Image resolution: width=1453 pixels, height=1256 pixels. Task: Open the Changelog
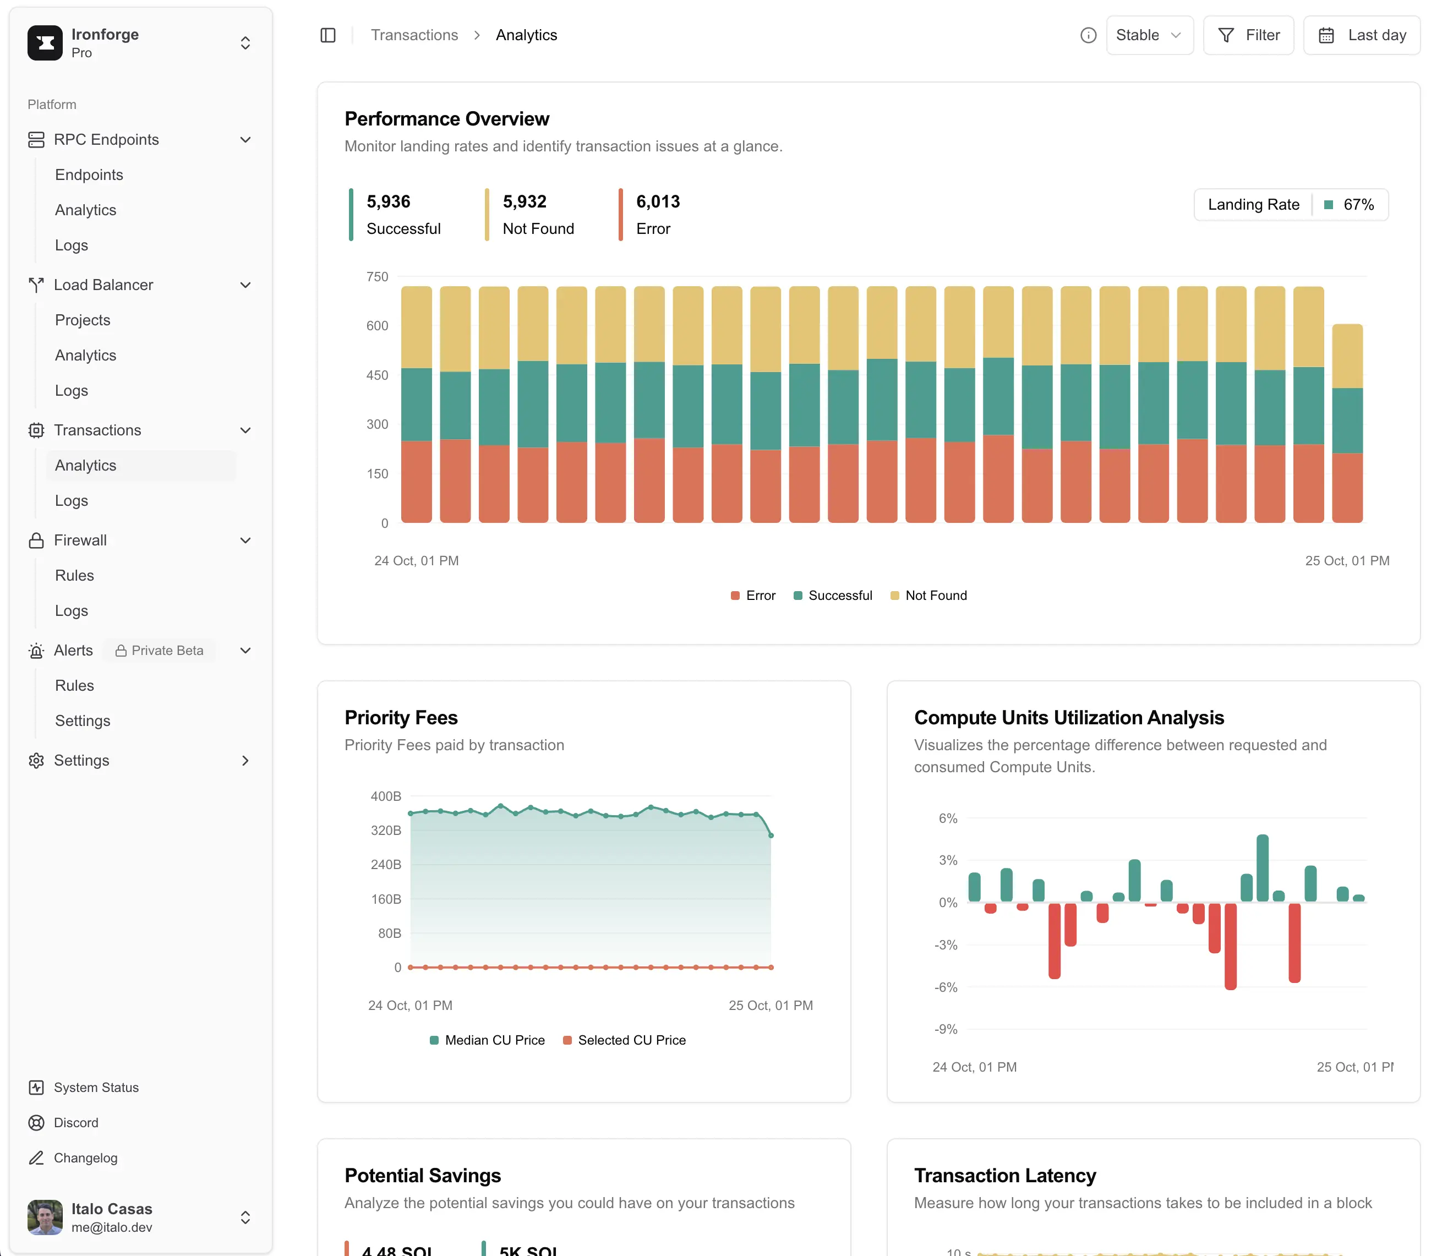[85, 1158]
